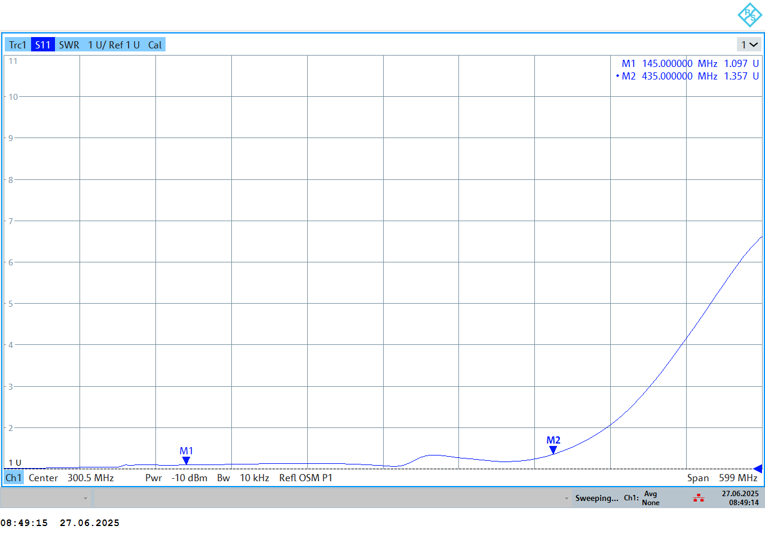Select marker M2 triangle on the trace
Image resolution: width=765 pixels, height=538 pixels.
click(553, 450)
